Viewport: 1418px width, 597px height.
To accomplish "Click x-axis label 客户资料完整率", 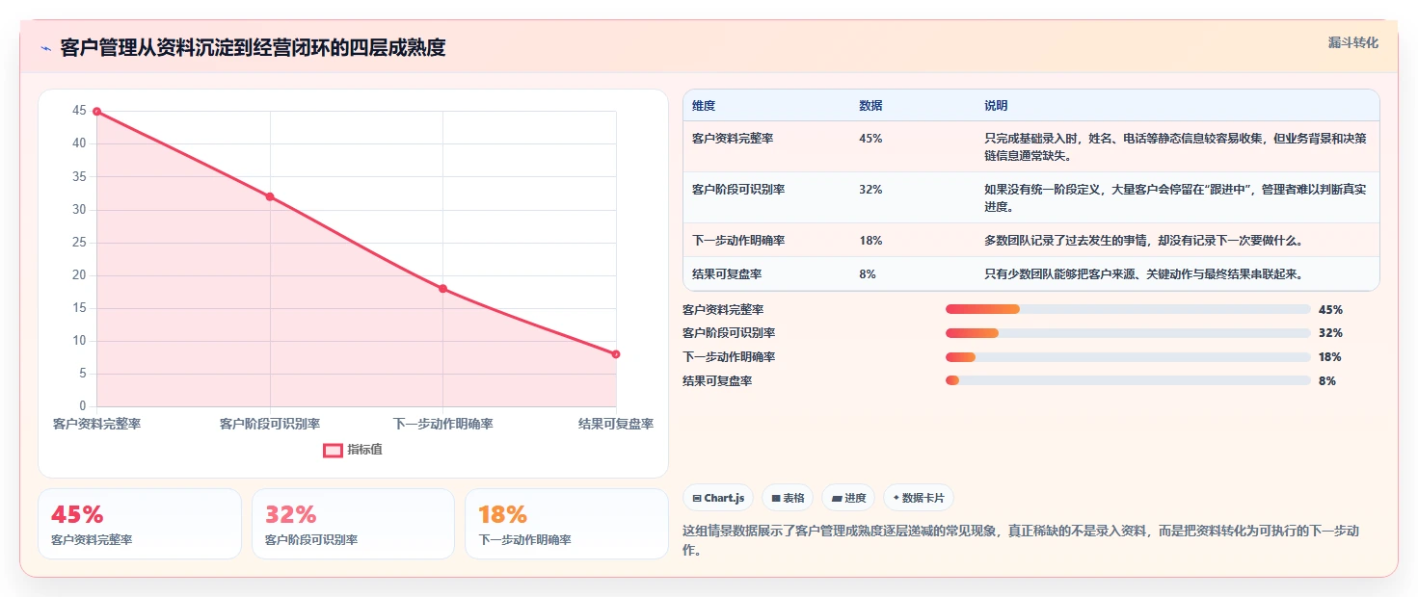I will coord(96,424).
